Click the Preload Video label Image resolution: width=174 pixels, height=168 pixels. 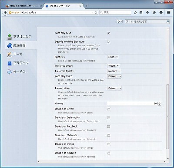[62, 88]
